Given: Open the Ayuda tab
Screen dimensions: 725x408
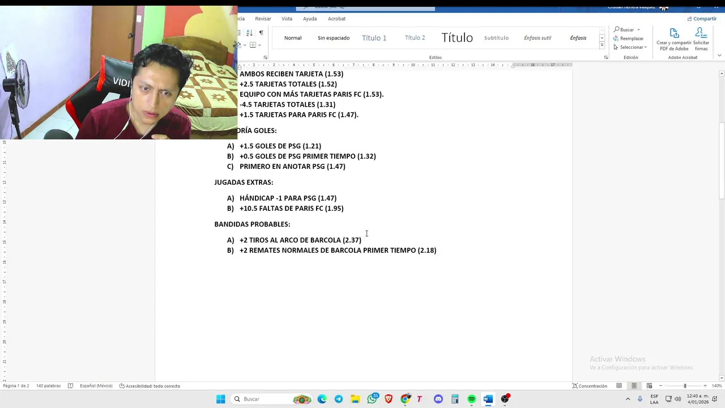Looking at the screenshot, I should (x=310, y=19).
